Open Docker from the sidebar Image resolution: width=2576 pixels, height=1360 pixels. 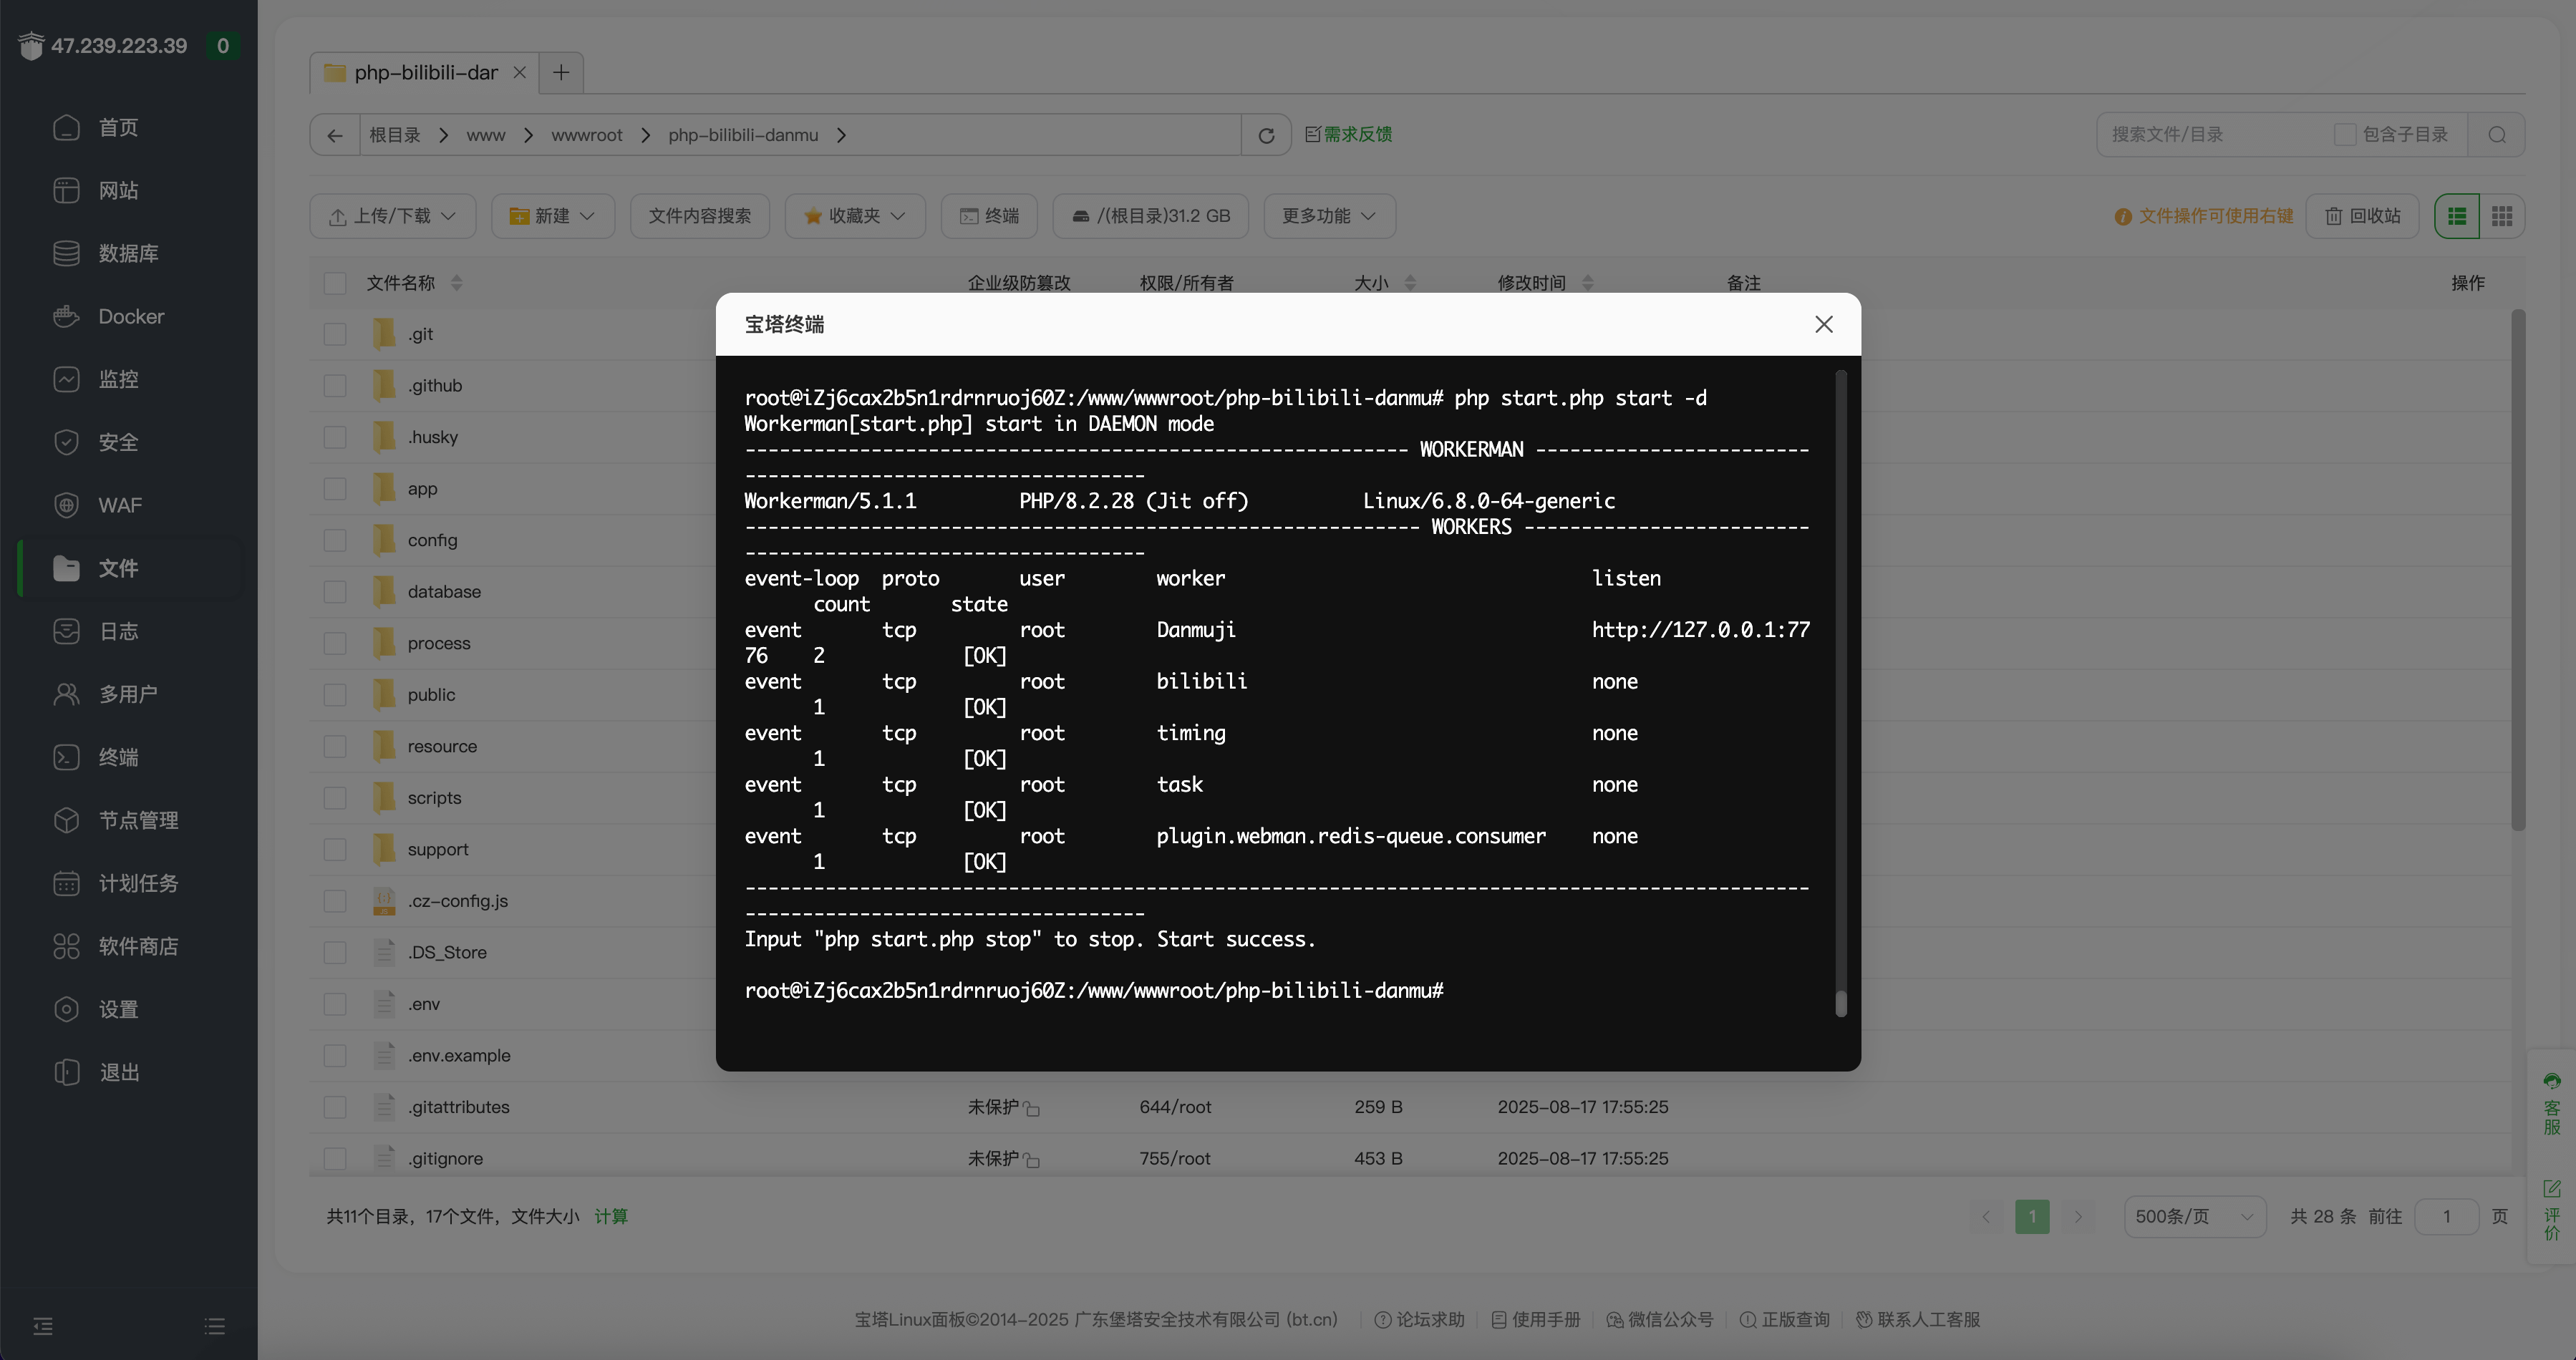130,316
